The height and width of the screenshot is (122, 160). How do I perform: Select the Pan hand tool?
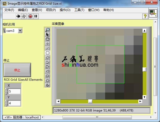(x=47, y=39)
